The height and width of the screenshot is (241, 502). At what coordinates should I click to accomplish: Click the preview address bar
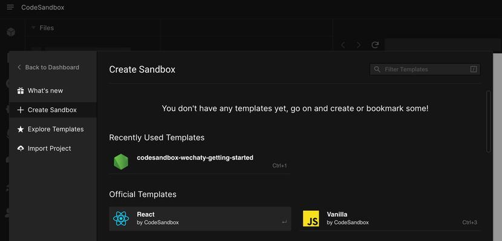coord(443,45)
